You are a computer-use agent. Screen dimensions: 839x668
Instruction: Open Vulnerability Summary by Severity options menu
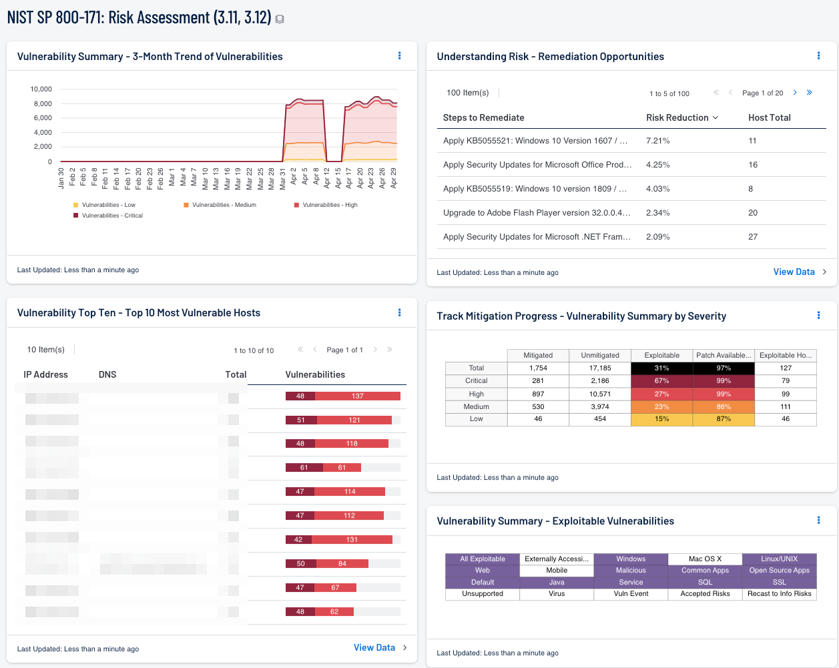818,316
